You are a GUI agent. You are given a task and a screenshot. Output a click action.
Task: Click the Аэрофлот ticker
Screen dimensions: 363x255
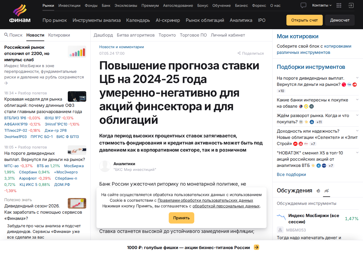(28, 178)
